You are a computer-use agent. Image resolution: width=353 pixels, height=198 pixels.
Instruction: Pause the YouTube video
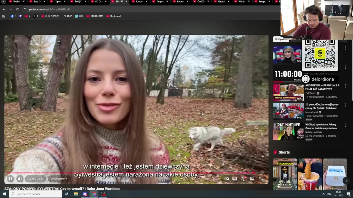tap(10, 179)
